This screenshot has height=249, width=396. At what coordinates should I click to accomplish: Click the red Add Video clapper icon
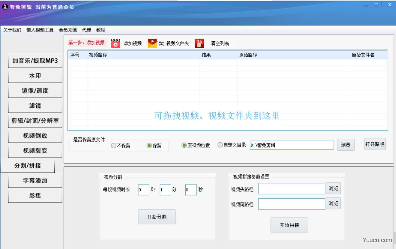point(115,43)
